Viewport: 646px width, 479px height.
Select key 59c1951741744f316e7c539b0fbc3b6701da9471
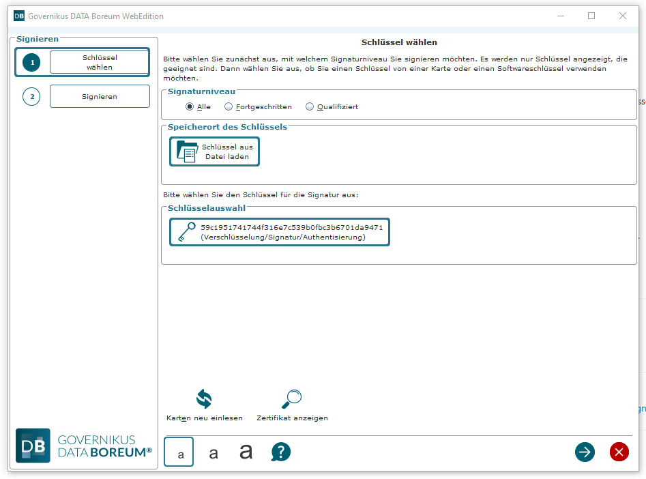[280, 232]
